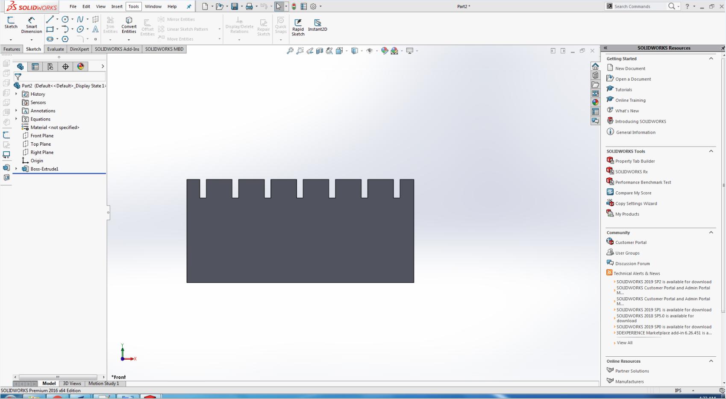Pin the menu bar with the pushpin
This screenshot has width=726, height=399.
pos(189,6)
